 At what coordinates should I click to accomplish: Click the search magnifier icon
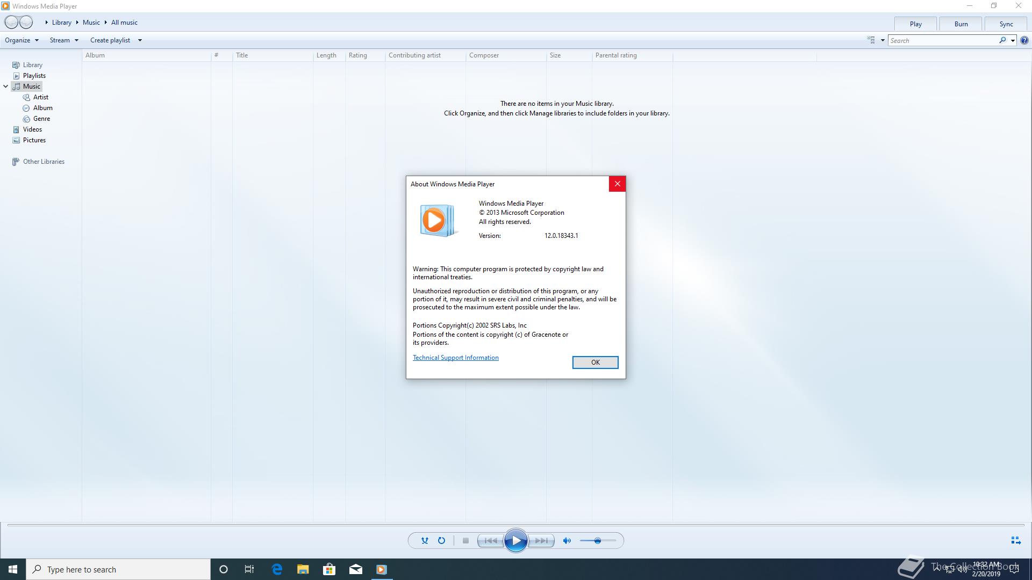(1002, 40)
